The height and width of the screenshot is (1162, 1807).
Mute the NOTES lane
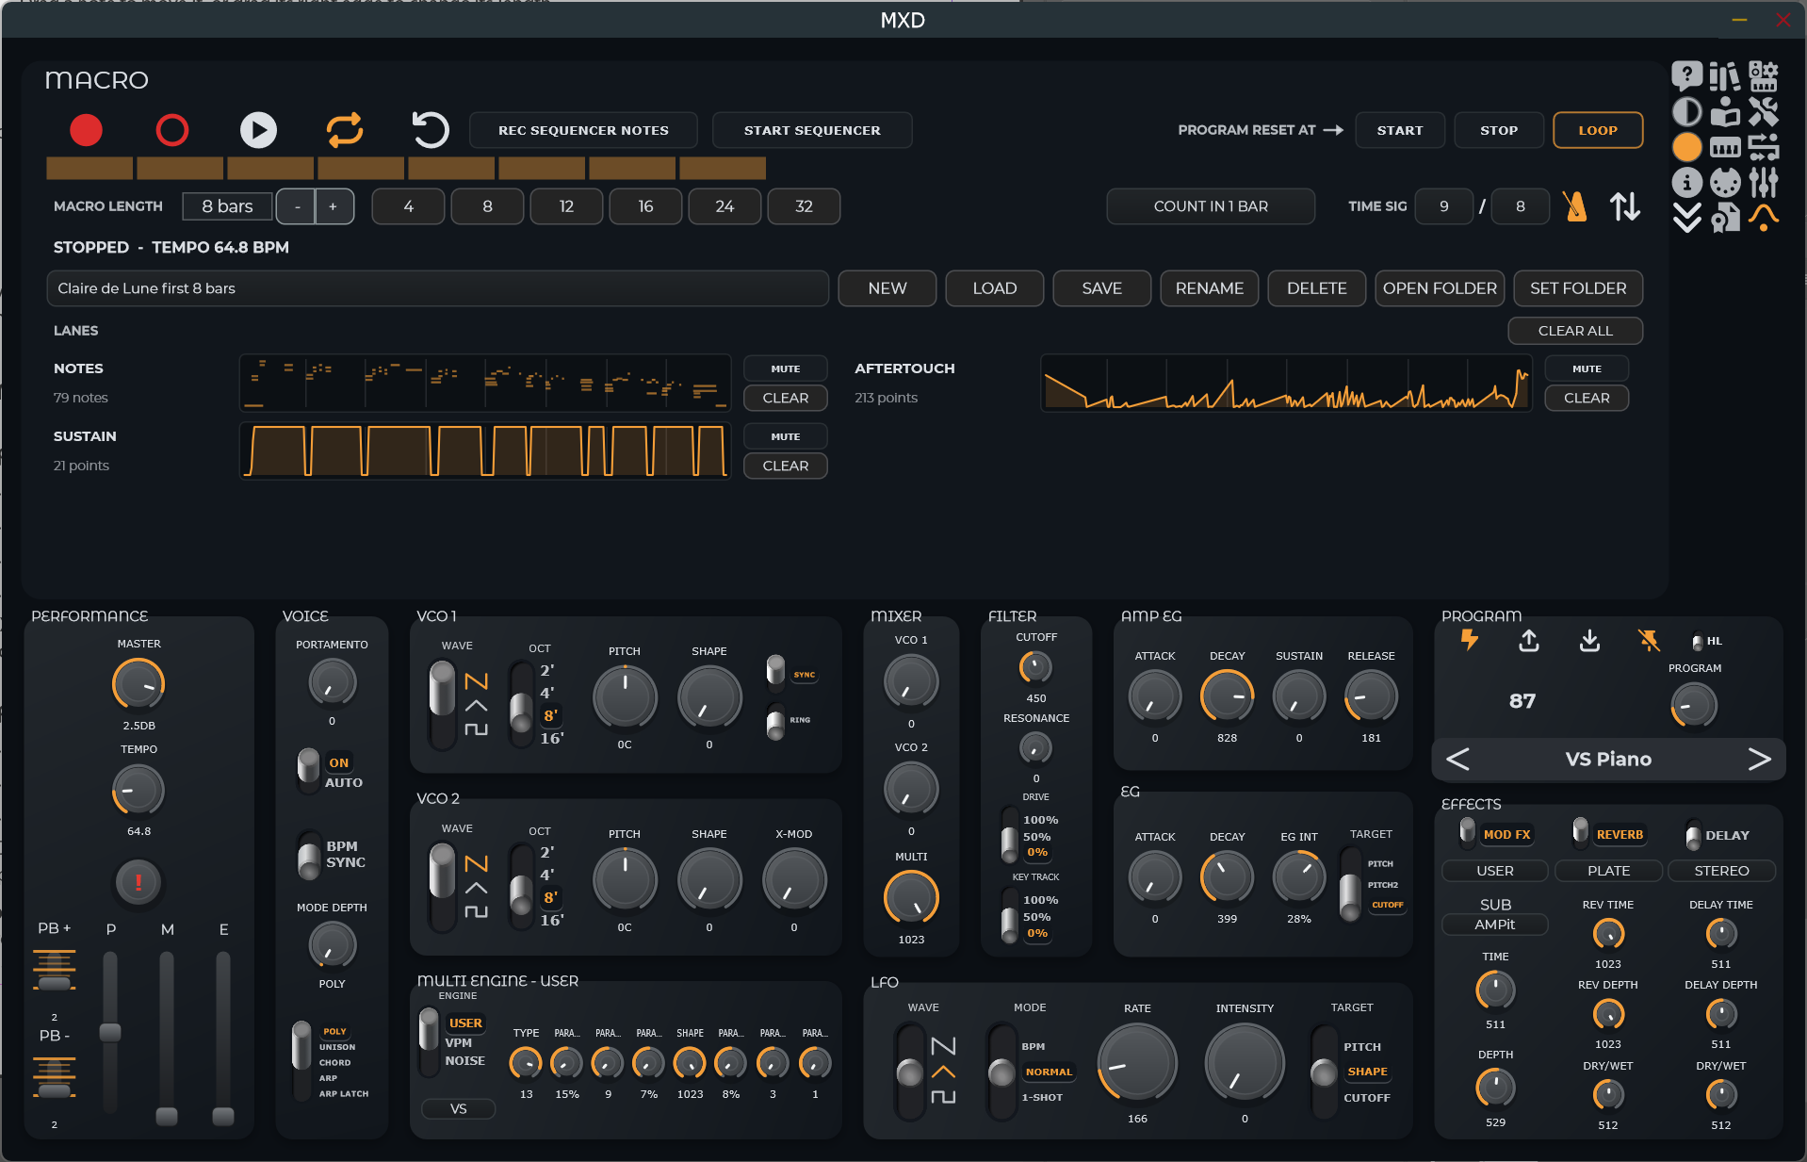pyautogui.click(x=785, y=368)
